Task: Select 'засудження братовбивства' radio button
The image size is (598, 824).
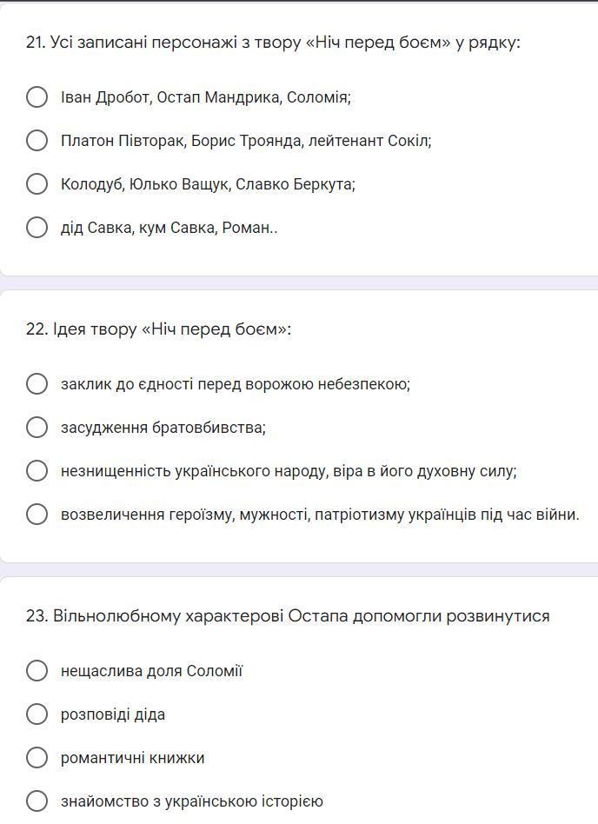Action: point(37,427)
